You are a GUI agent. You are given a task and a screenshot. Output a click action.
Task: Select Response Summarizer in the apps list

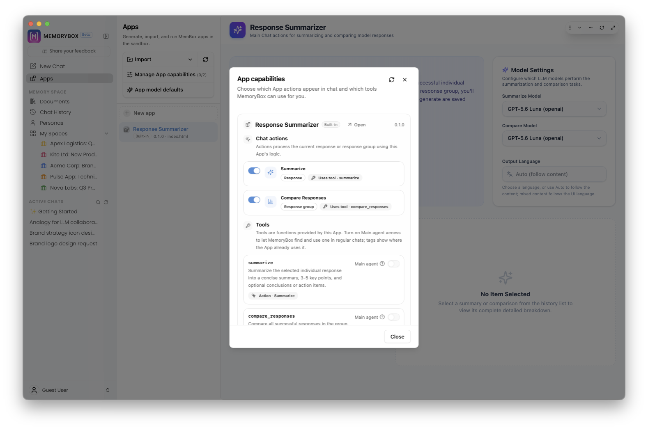(x=168, y=132)
